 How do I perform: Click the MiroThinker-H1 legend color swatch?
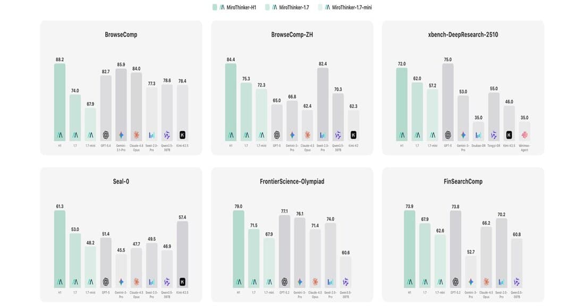215,7
